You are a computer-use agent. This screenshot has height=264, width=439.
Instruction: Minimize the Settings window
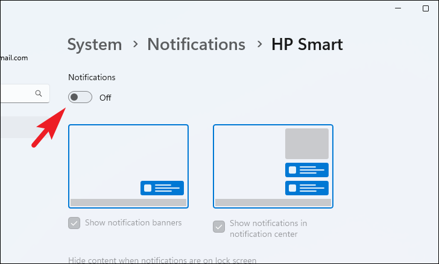[x=398, y=8]
